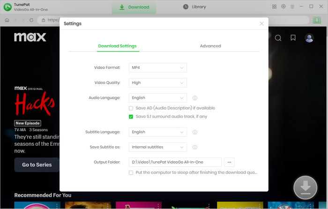Reload the page with refresh icon
Image resolution: width=328 pixels, height=209 pixels.
pyautogui.click(x=31, y=20)
